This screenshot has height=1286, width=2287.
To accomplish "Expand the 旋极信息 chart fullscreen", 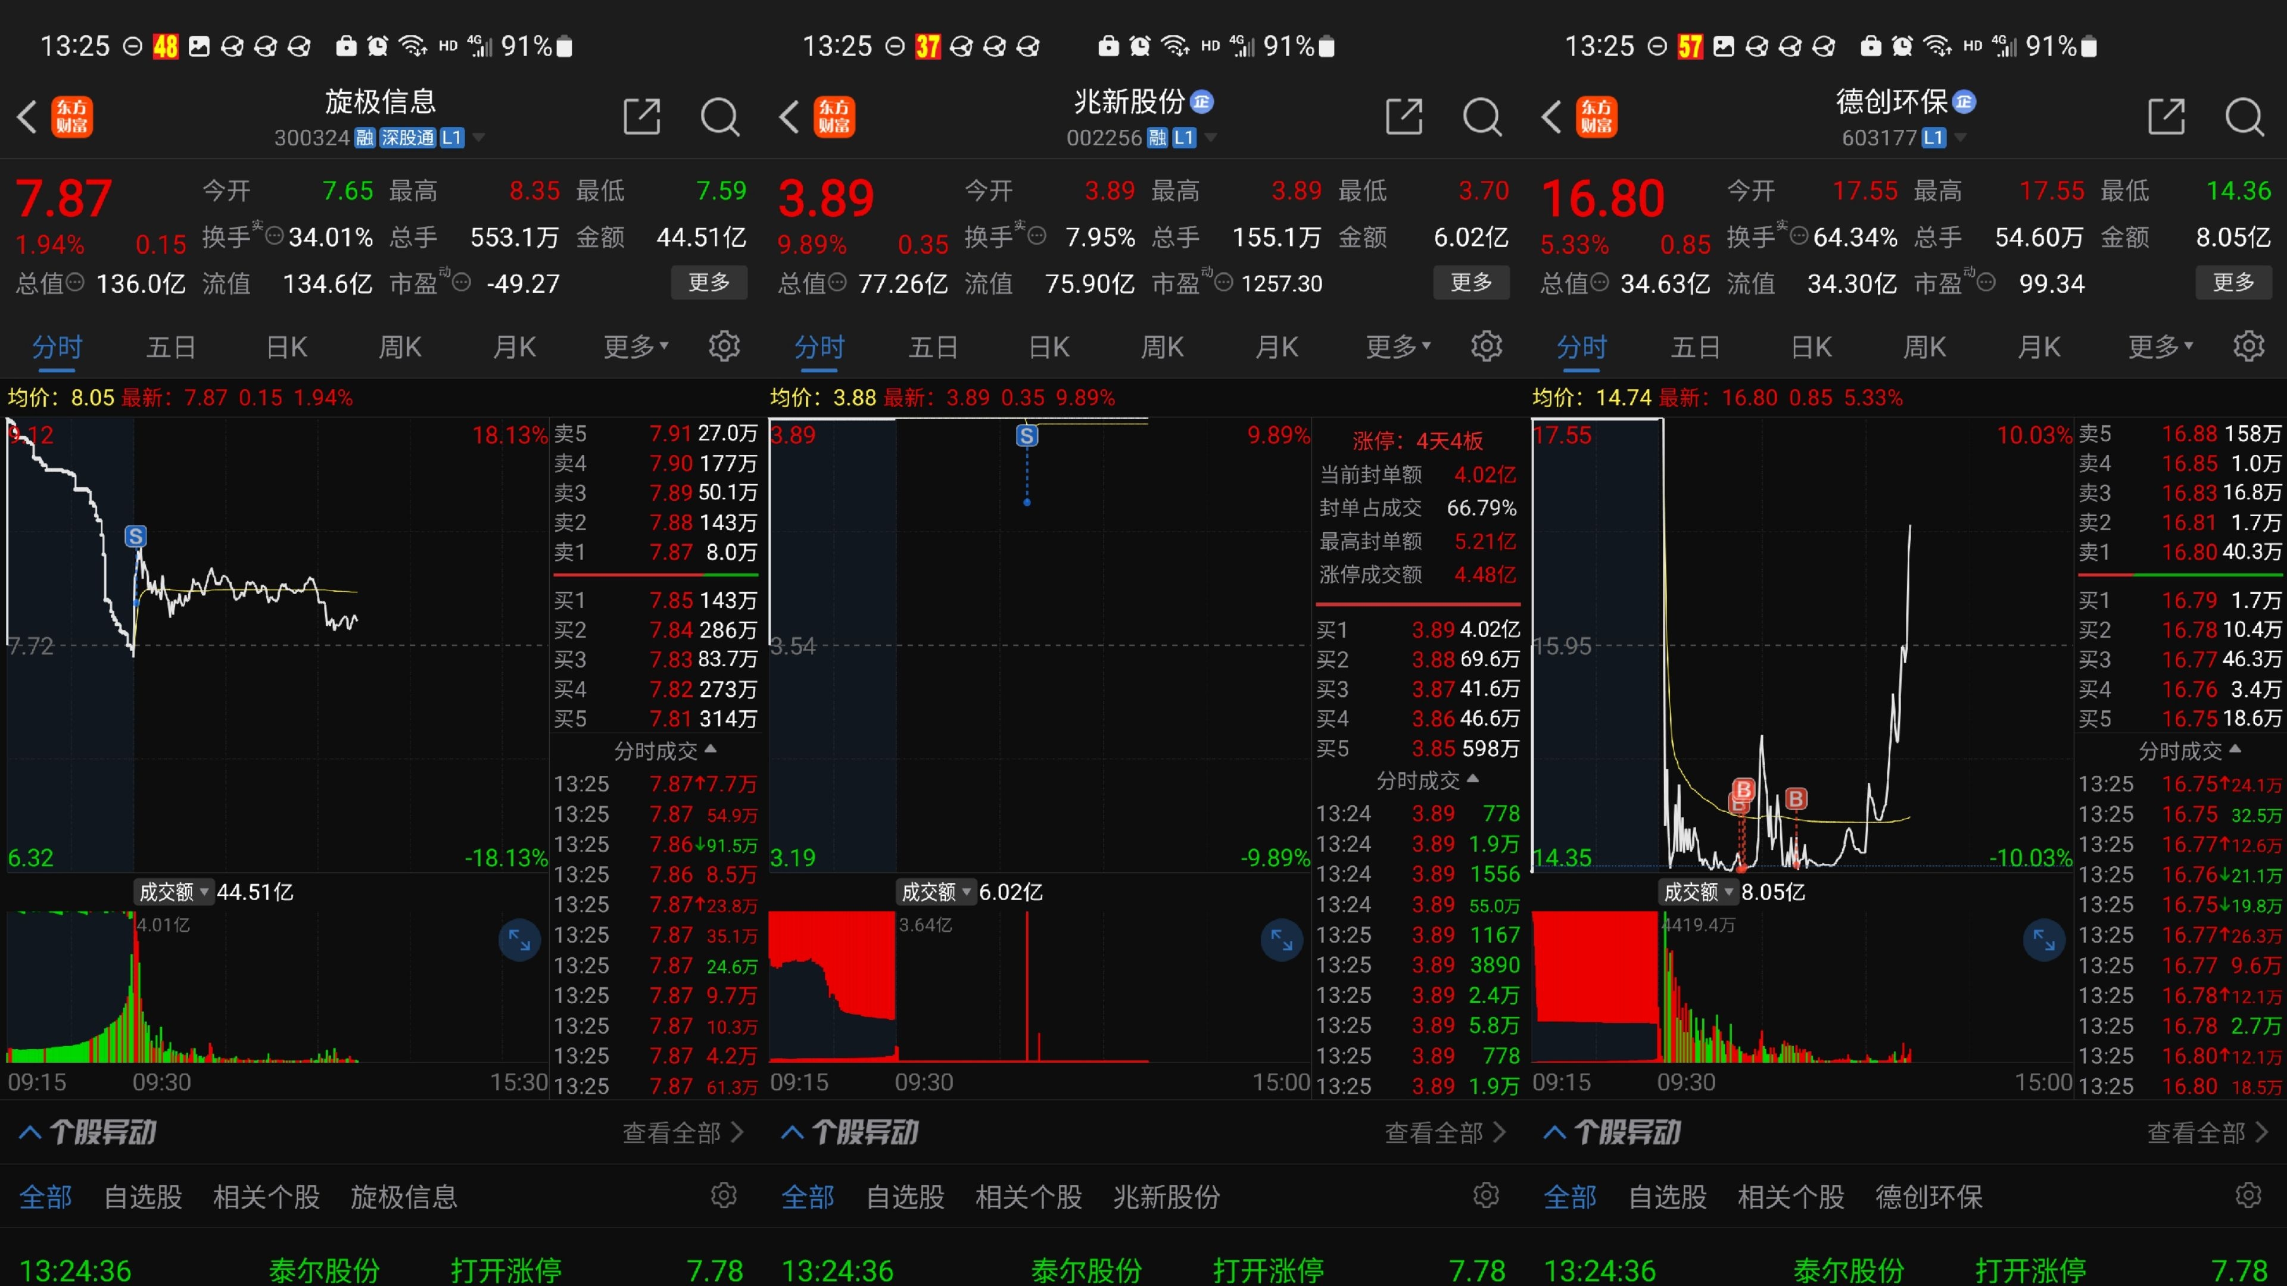I will click(x=519, y=940).
